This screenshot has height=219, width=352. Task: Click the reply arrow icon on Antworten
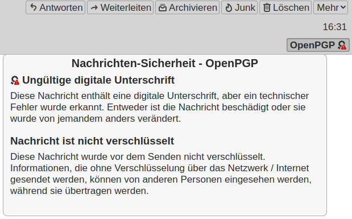tap(33, 7)
